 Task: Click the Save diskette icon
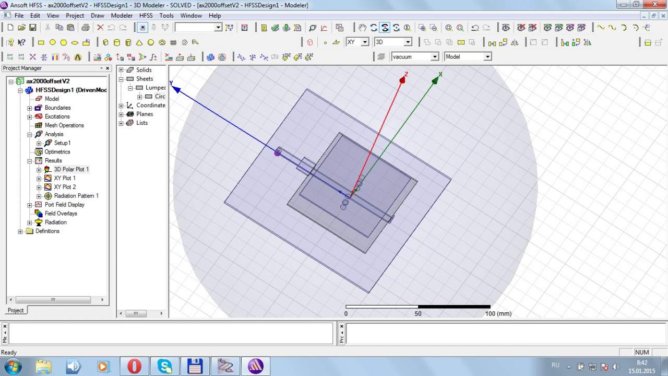point(32,28)
